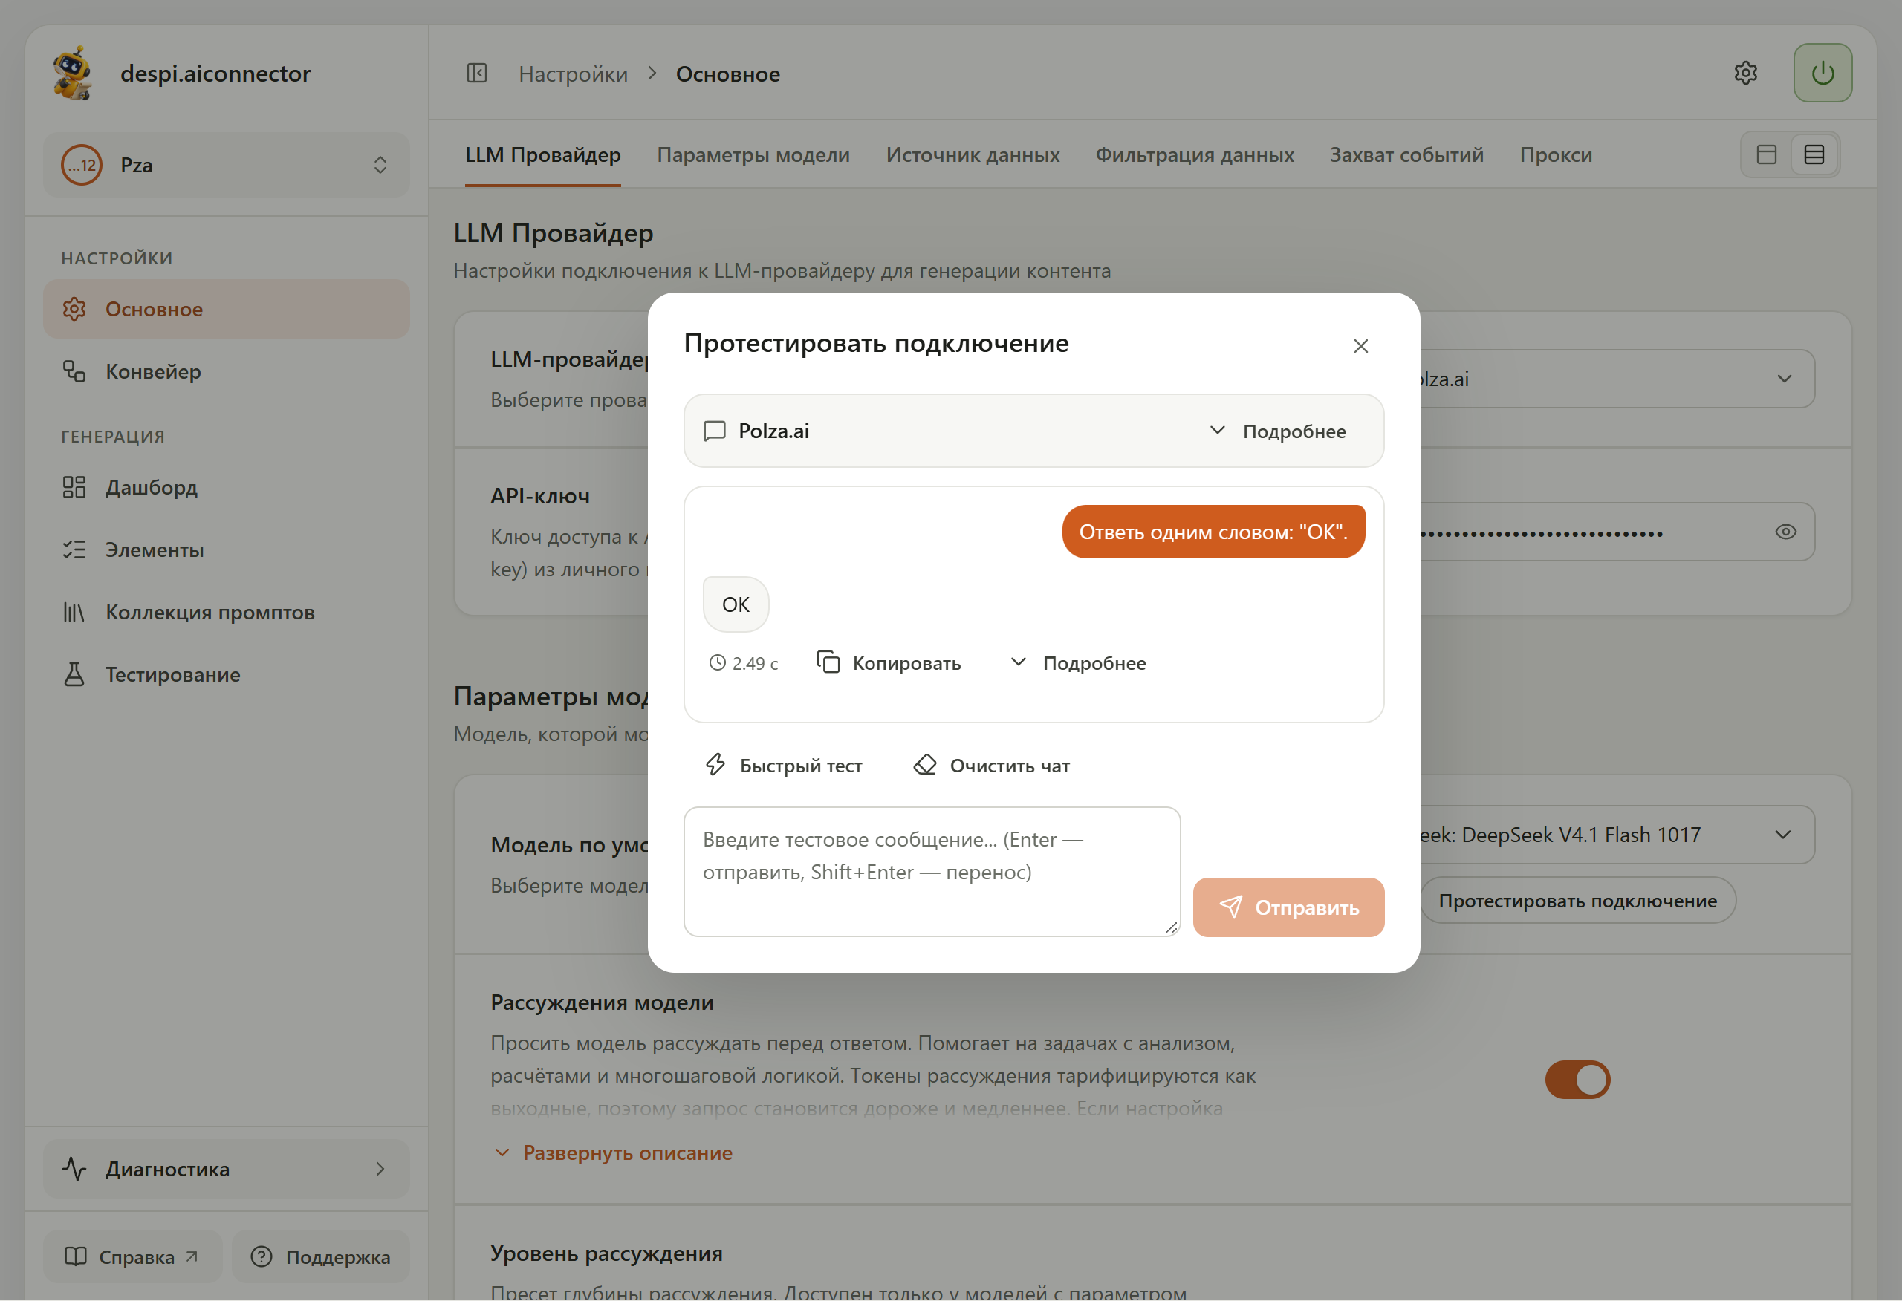
Task: Focus the test message input field
Action: pos(932,872)
